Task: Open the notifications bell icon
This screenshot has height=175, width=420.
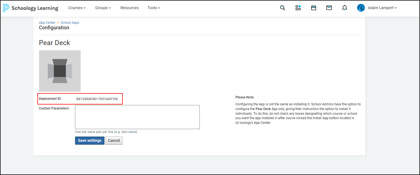Action: pyautogui.click(x=345, y=8)
